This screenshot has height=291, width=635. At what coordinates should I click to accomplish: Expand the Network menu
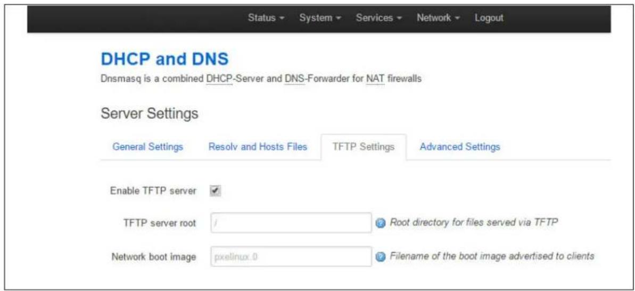point(439,18)
